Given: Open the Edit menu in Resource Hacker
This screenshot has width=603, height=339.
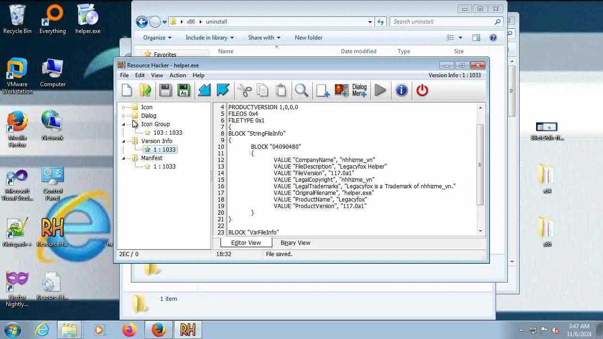Looking at the screenshot, I should point(140,75).
